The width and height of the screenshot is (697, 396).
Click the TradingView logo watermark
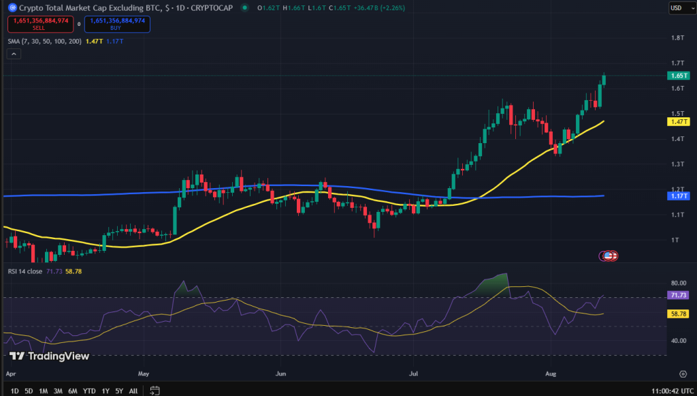tap(48, 356)
